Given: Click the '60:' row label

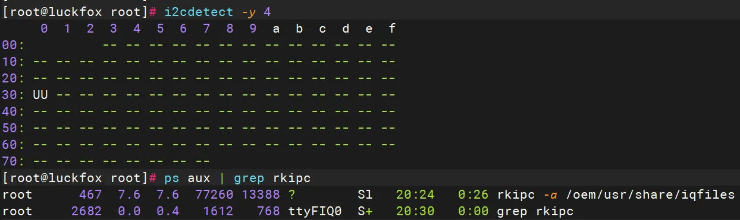Looking at the screenshot, I should 13,144.
